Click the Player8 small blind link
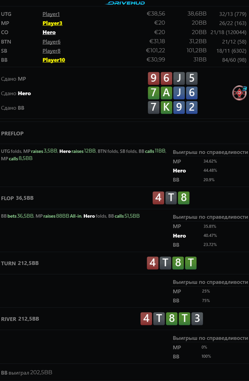249x381 pixels. pos(52,51)
